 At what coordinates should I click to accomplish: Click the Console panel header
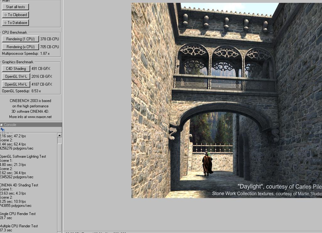coord(31,124)
